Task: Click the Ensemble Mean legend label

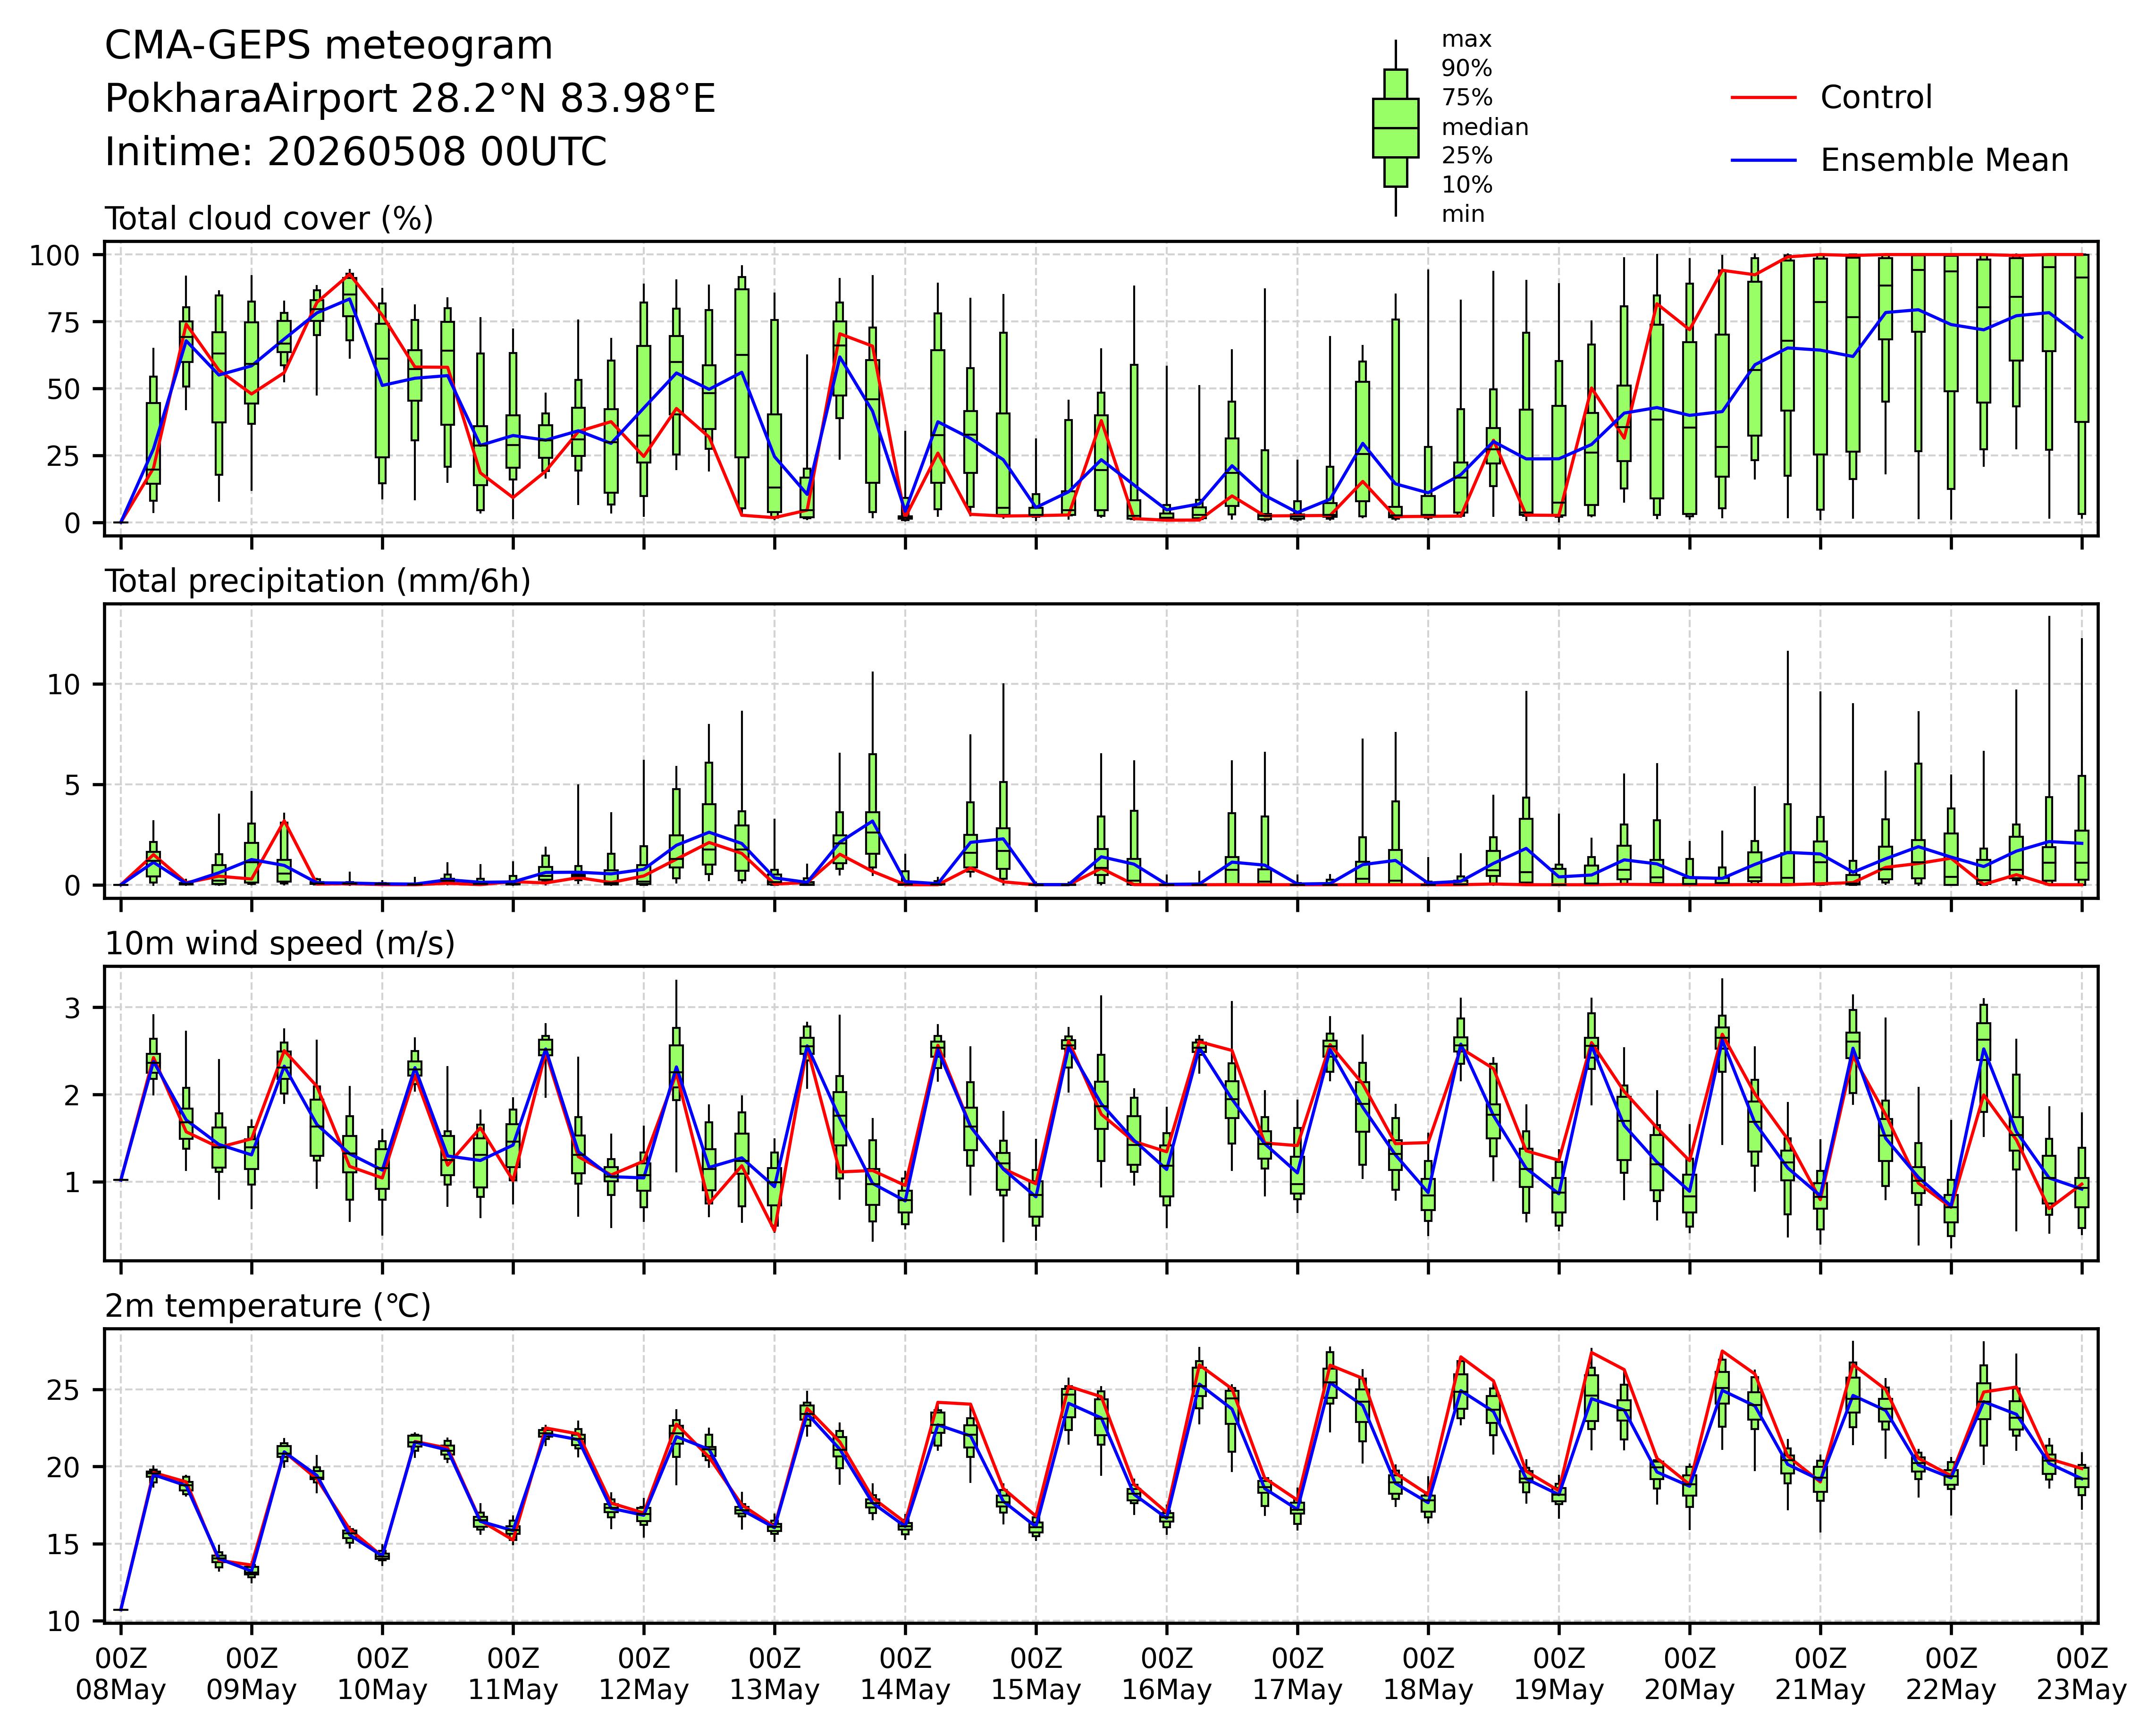Action: pos(1944,160)
